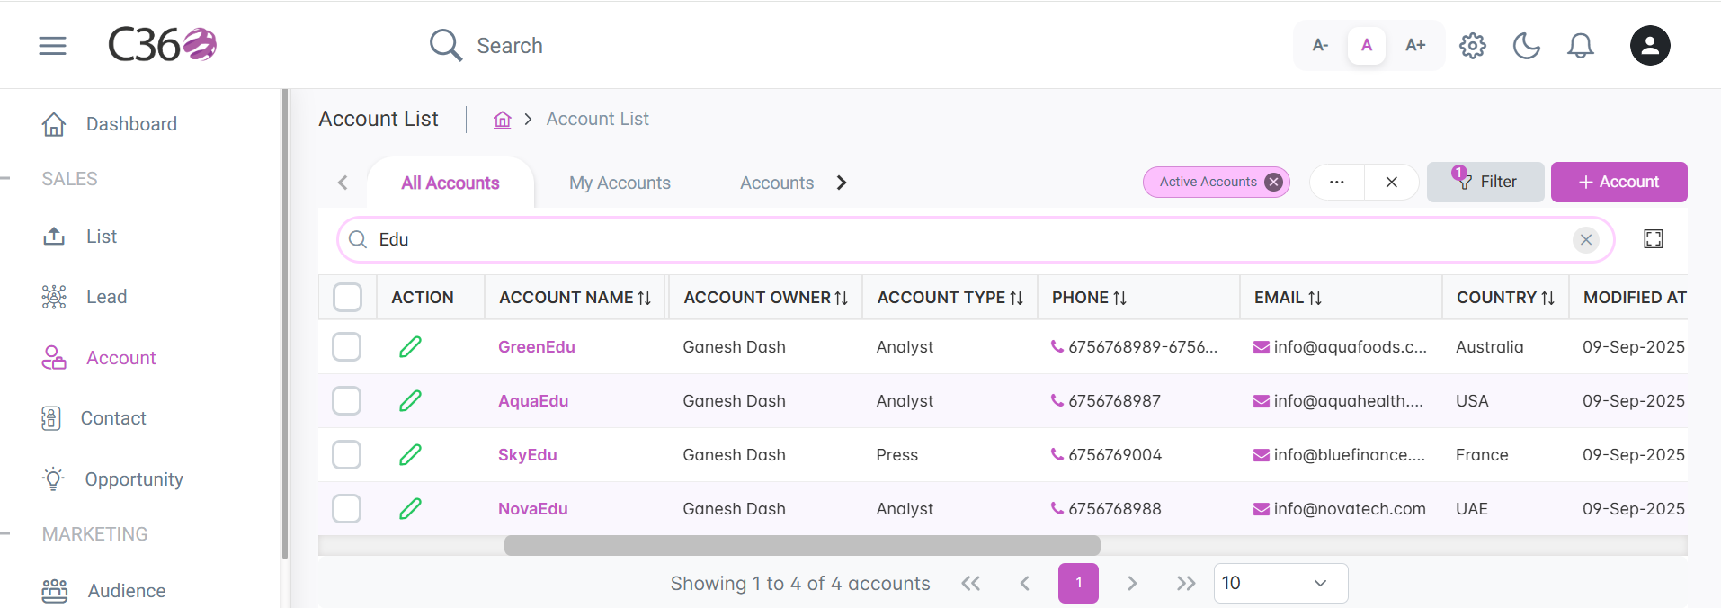Open the hamburger navigation menu
Viewport: 1721px width, 608px height.
[53, 46]
